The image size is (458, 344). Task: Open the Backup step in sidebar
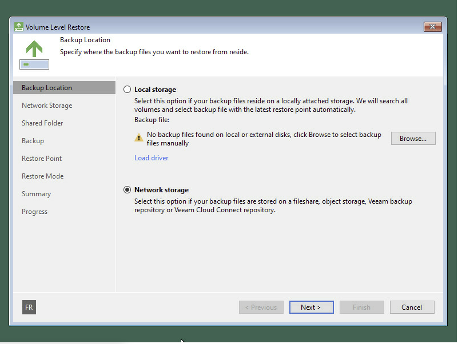click(33, 140)
